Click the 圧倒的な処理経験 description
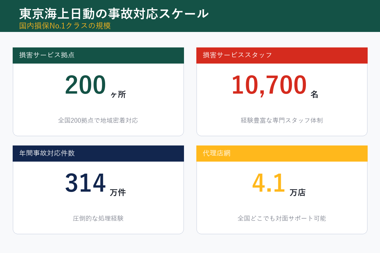 [98, 218]
